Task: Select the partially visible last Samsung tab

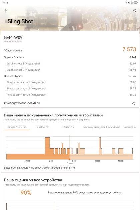Action: [x=130, y=127]
